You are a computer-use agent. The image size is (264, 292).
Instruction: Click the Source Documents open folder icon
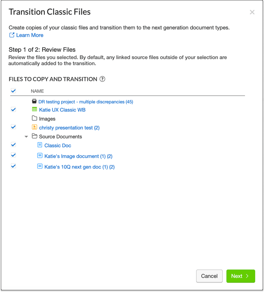pyautogui.click(x=35, y=136)
